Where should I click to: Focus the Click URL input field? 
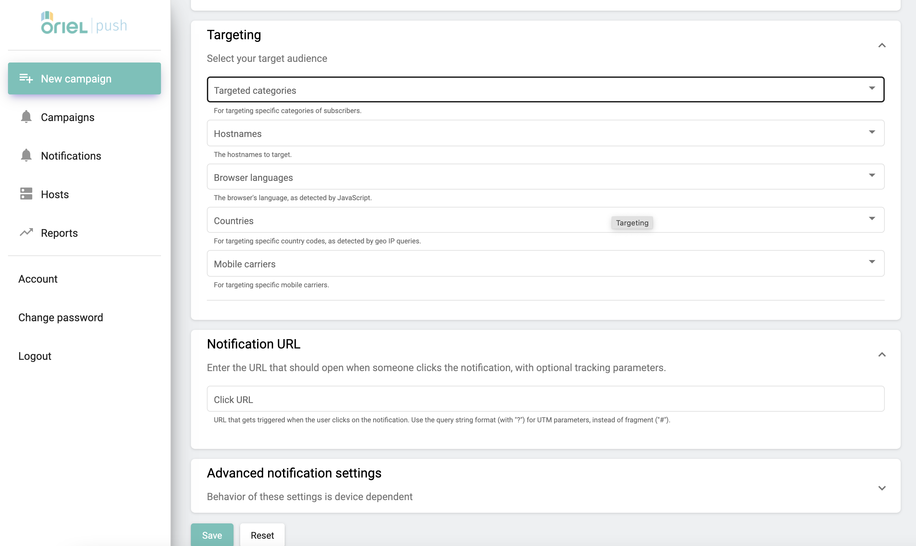[545, 399]
